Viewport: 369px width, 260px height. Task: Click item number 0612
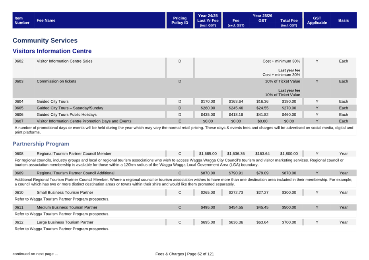point(19,222)
